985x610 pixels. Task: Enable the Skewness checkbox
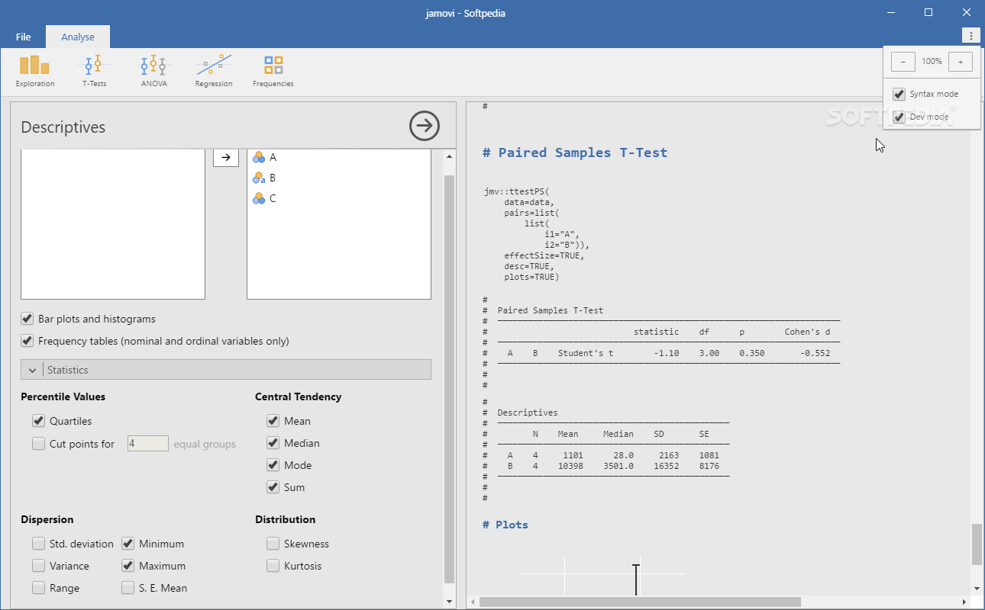click(x=273, y=544)
